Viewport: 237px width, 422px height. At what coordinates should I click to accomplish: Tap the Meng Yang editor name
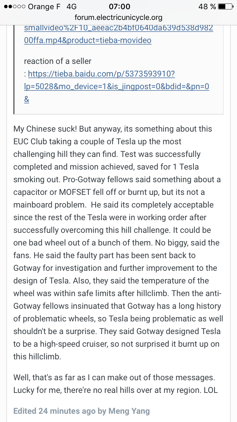(129, 411)
